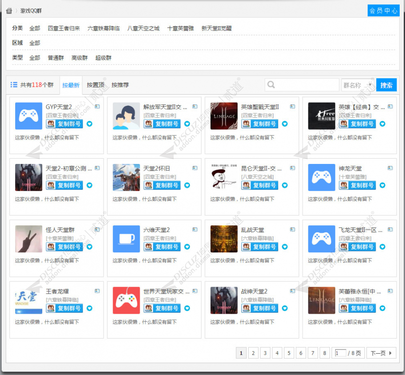The height and width of the screenshot is (375, 405).
Task: Click the blue 搜索 button
Action: point(386,85)
